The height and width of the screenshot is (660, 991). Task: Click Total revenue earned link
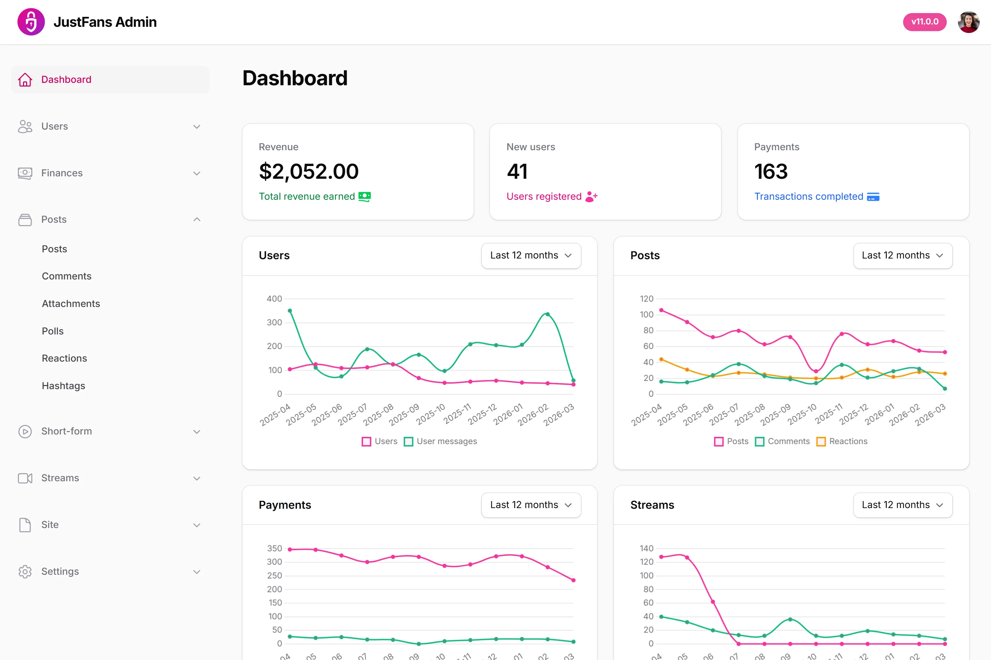point(307,197)
